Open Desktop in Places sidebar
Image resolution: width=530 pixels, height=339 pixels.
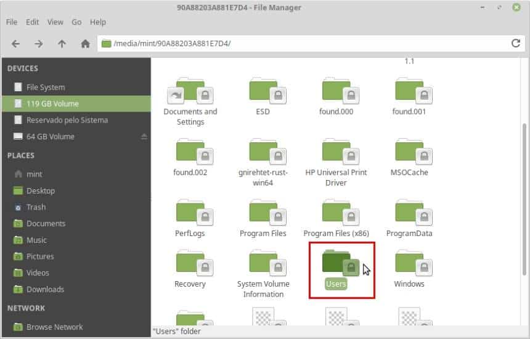(76, 190)
